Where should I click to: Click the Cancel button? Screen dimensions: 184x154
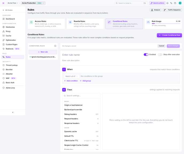162,46
